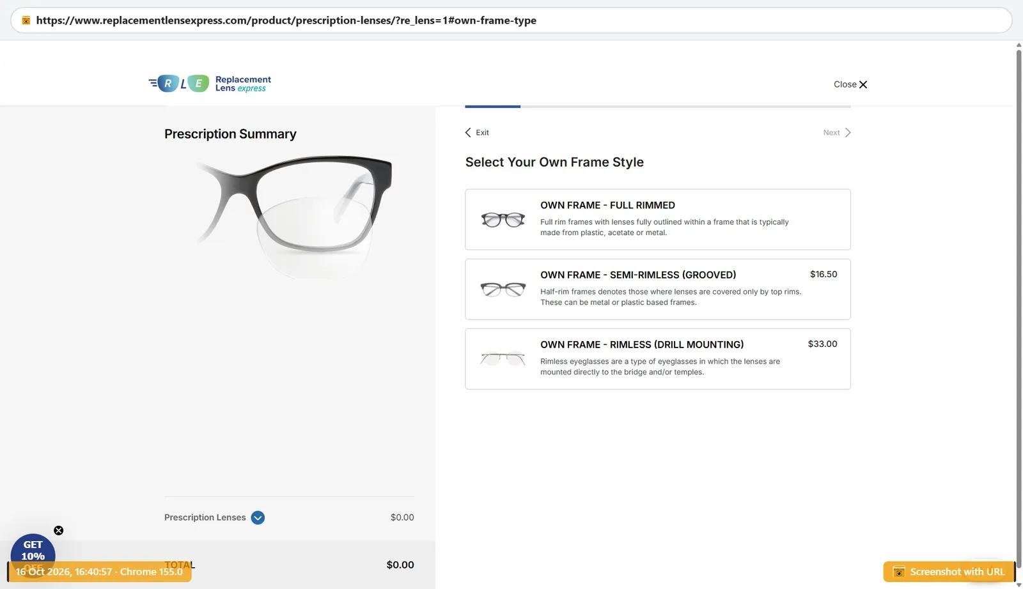Click the TOTAL $0.00 amount
The height and width of the screenshot is (589, 1023).
400,565
